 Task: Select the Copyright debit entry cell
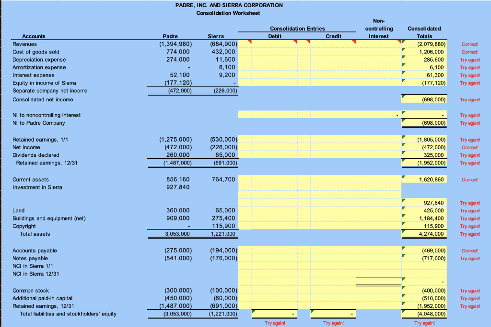[x=275, y=226]
